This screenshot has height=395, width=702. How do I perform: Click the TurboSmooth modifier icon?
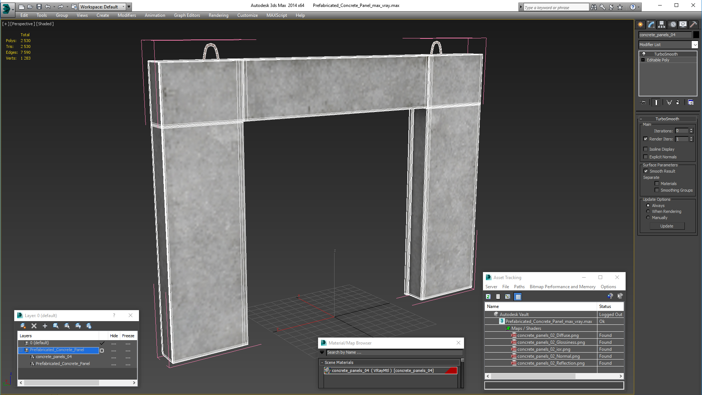(644, 53)
